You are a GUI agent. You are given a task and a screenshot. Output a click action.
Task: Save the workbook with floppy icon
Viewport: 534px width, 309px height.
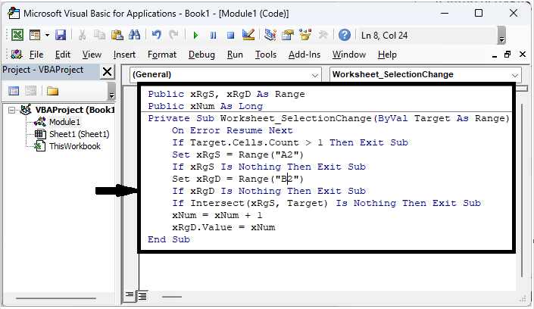(61, 35)
